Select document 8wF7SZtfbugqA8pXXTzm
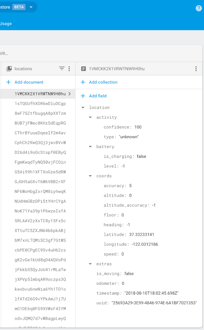The height and width of the screenshot is (330, 204). click(40, 113)
